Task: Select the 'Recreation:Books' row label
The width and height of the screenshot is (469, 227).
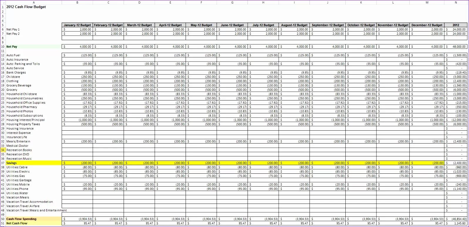Action: (19, 150)
